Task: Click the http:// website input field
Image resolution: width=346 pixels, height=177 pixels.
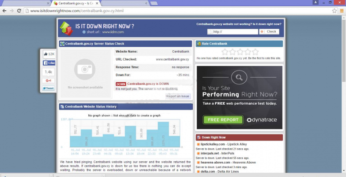Action: click(232, 32)
